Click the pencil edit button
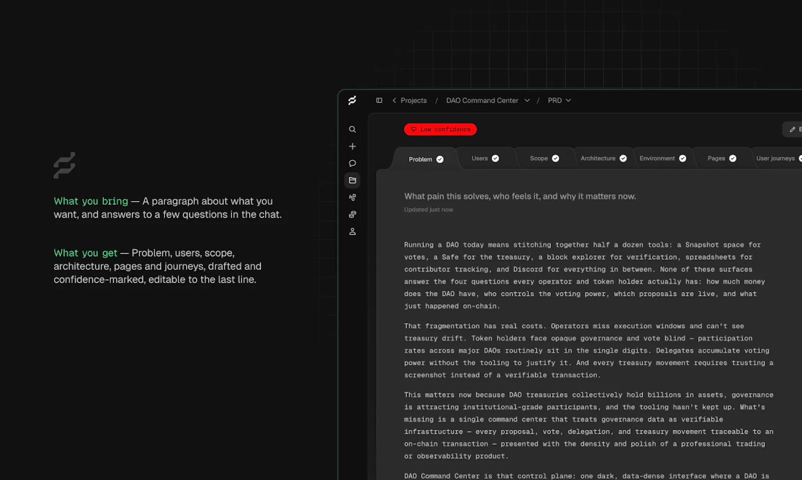802x480 pixels. tap(793, 129)
